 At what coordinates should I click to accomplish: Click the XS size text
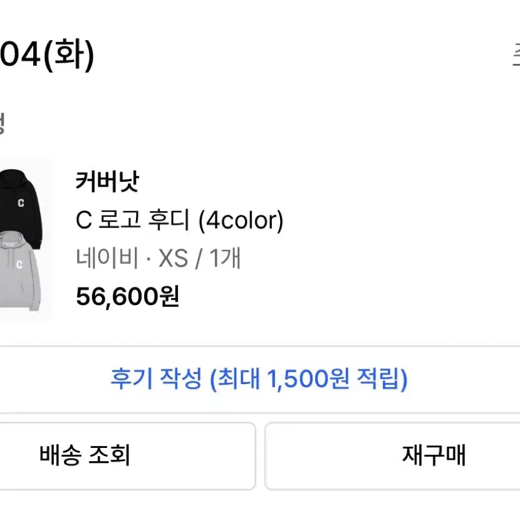tap(173, 258)
